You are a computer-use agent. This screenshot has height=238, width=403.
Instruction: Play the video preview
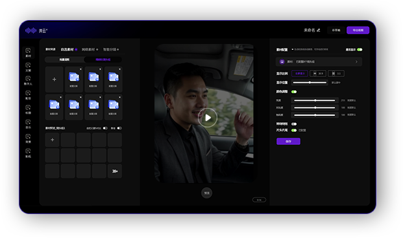(x=208, y=118)
